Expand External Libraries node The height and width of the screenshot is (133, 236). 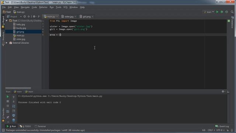tap(7, 43)
